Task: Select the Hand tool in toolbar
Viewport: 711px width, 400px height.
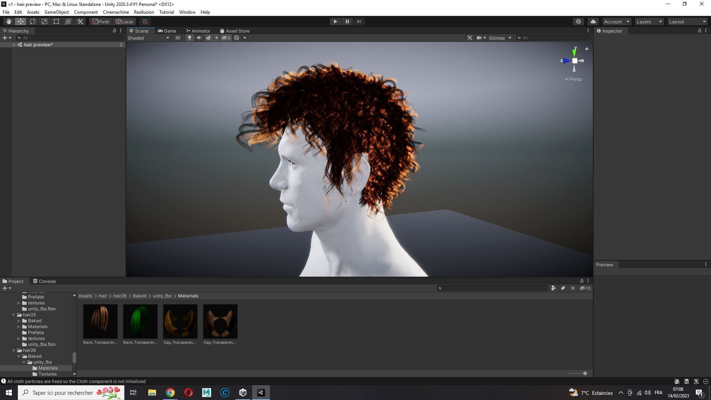Action: (9, 21)
